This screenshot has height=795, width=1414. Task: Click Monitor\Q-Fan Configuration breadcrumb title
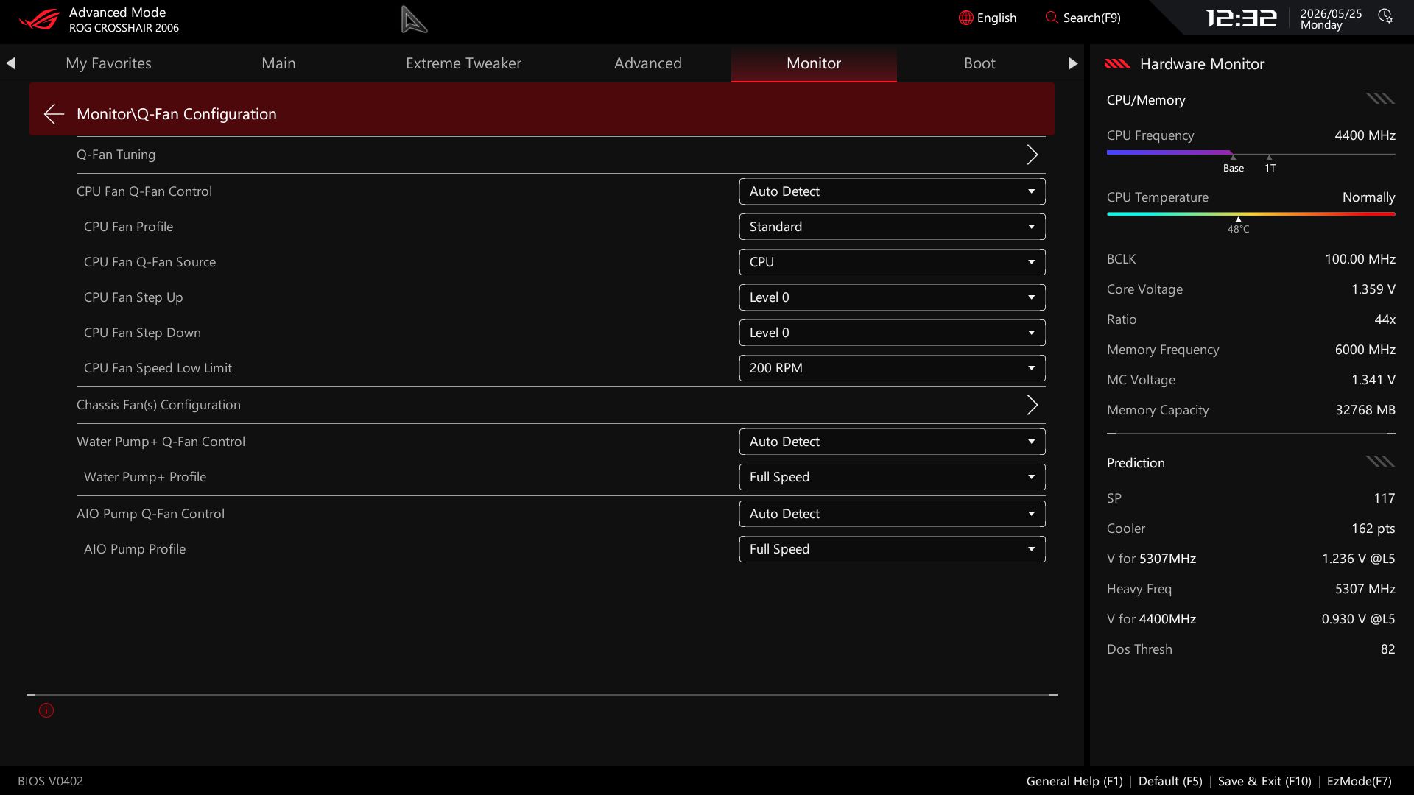coord(177,114)
